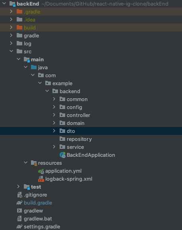Expand the build folder chevron

[11, 27]
